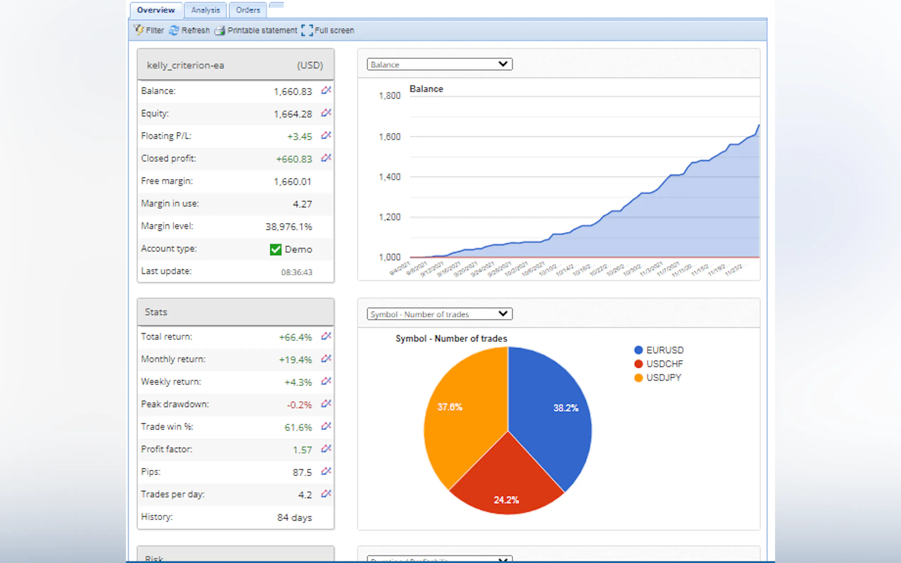This screenshot has width=901, height=563.
Task: Open Symbol - Number of trades dropdown
Action: pyautogui.click(x=439, y=314)
